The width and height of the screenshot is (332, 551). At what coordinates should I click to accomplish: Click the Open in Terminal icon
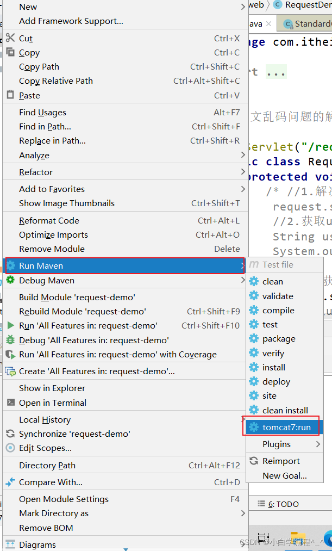pos(11,403)
